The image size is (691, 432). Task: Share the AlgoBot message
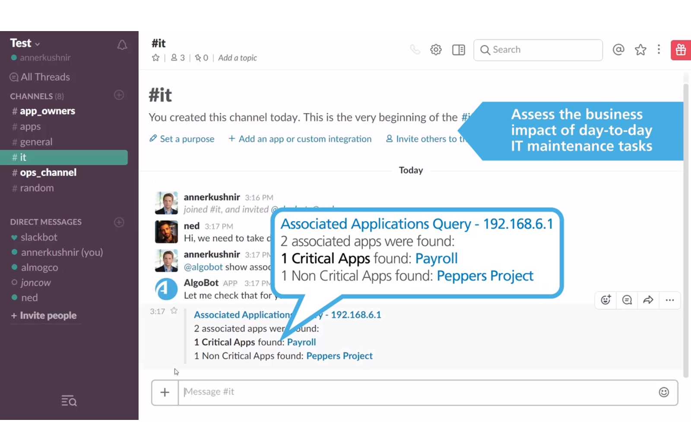(x=648, y=300)
